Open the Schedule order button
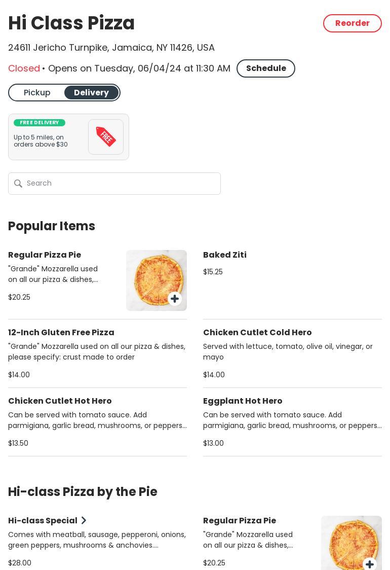Viewport: 390px width, 570px height. pos(265,68)
